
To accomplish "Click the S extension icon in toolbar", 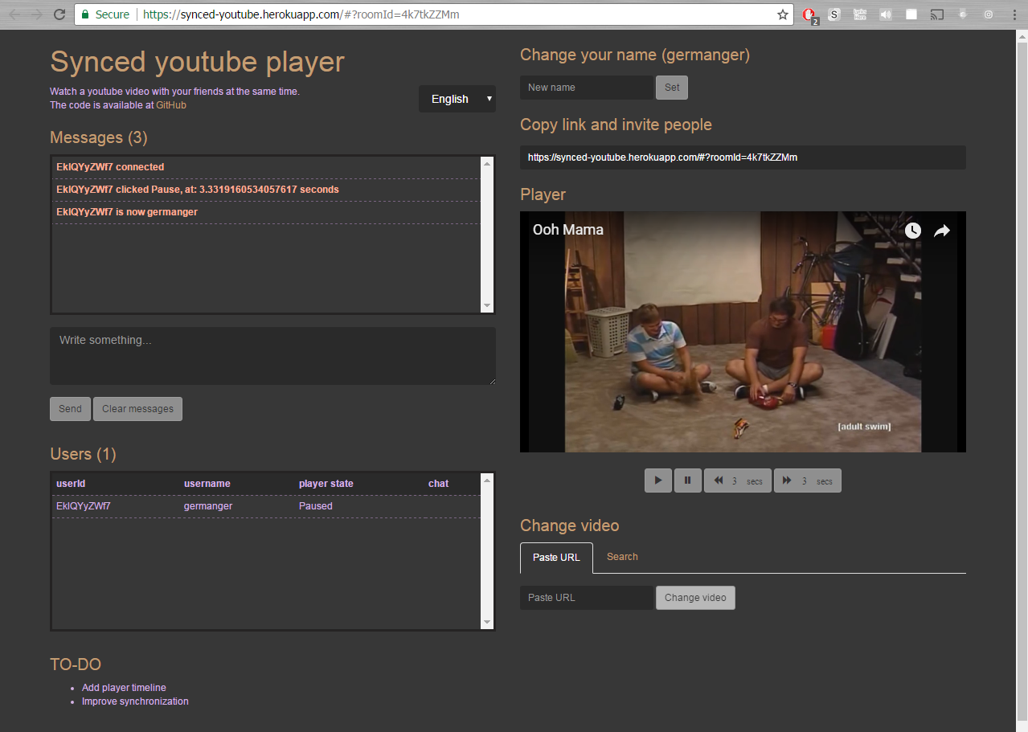I will point(835,14).
